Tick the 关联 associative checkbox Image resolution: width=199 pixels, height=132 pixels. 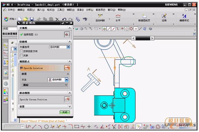[21, 56]
